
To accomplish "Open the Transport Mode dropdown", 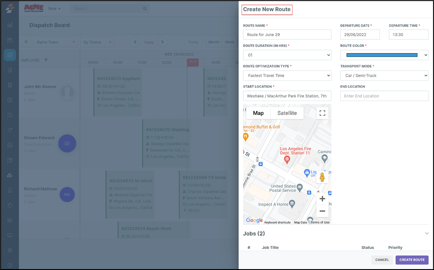I will 384,75.
